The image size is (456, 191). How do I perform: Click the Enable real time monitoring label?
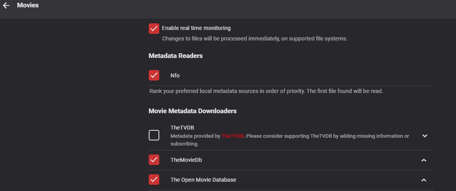pyautogui.click(x=196, y=28)
